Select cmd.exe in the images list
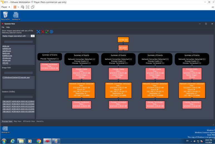215x144 pixels. (x=5, y=63)
